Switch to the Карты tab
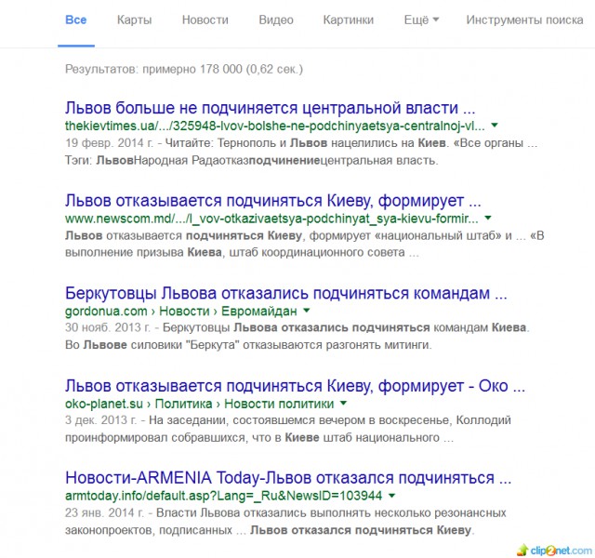 pos(134,20)
